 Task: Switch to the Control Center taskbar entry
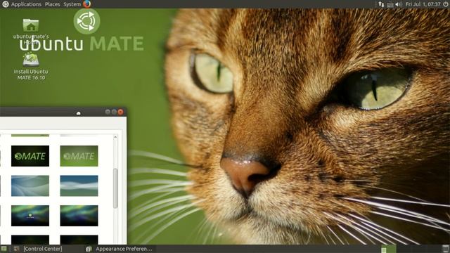pyautogui.click(x=38, y=249)
